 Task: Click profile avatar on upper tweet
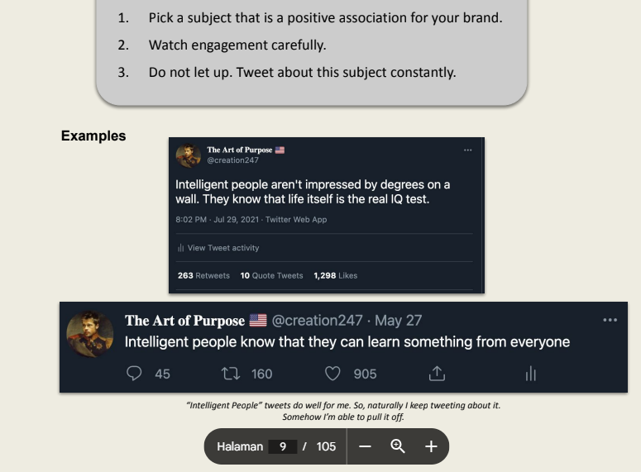(189, 155)
